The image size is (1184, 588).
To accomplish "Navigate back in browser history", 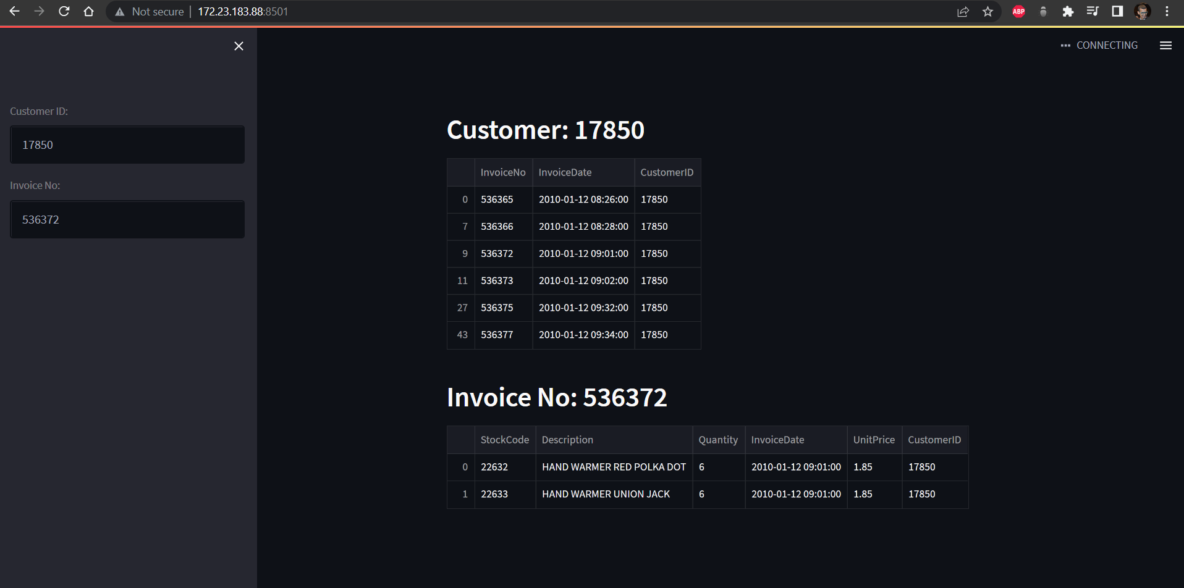I will coord(15,11).
